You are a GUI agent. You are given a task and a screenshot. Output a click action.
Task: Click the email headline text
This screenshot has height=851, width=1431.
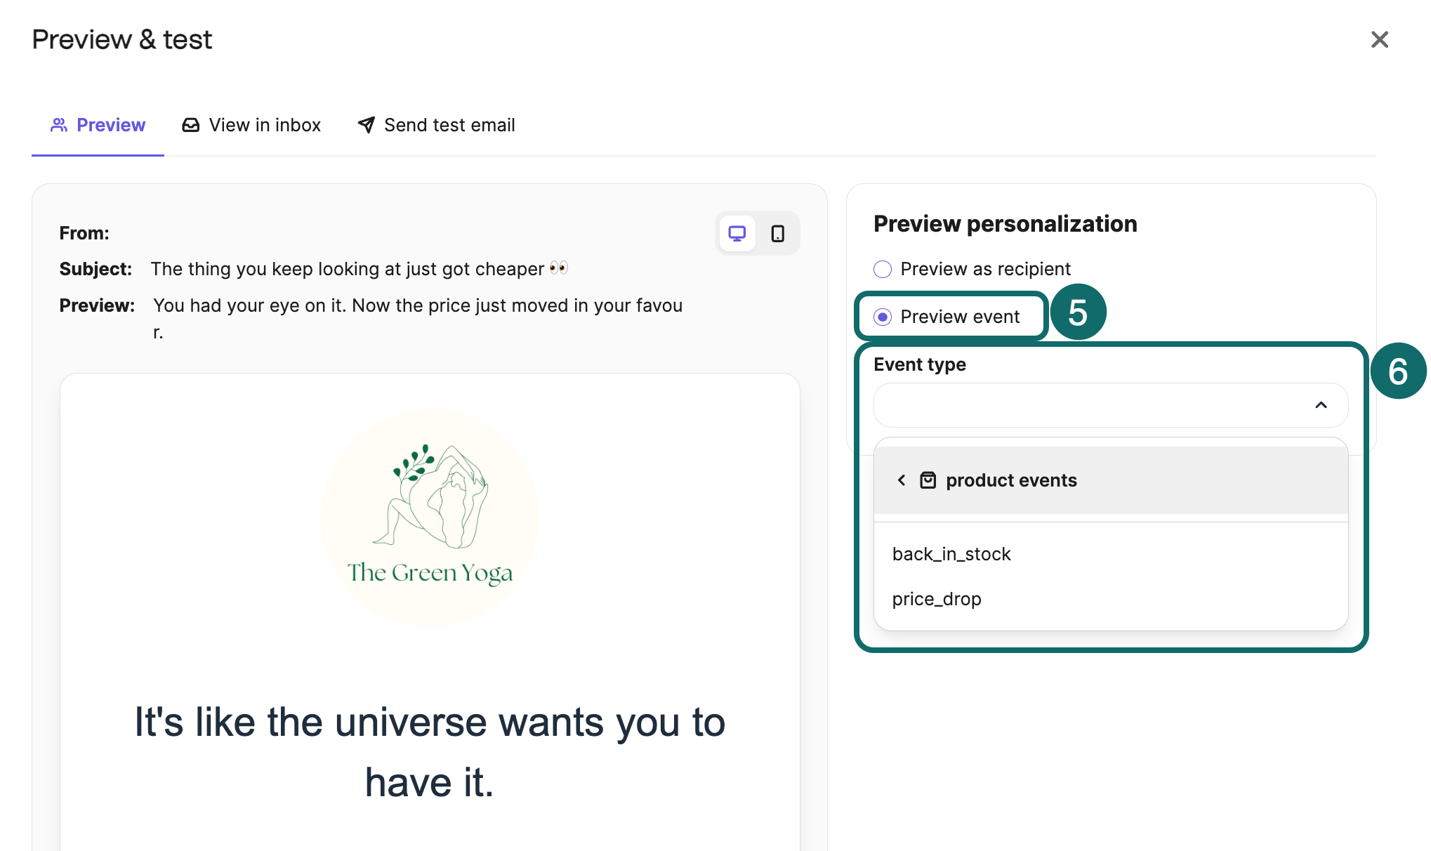click(x=430, y=752)
